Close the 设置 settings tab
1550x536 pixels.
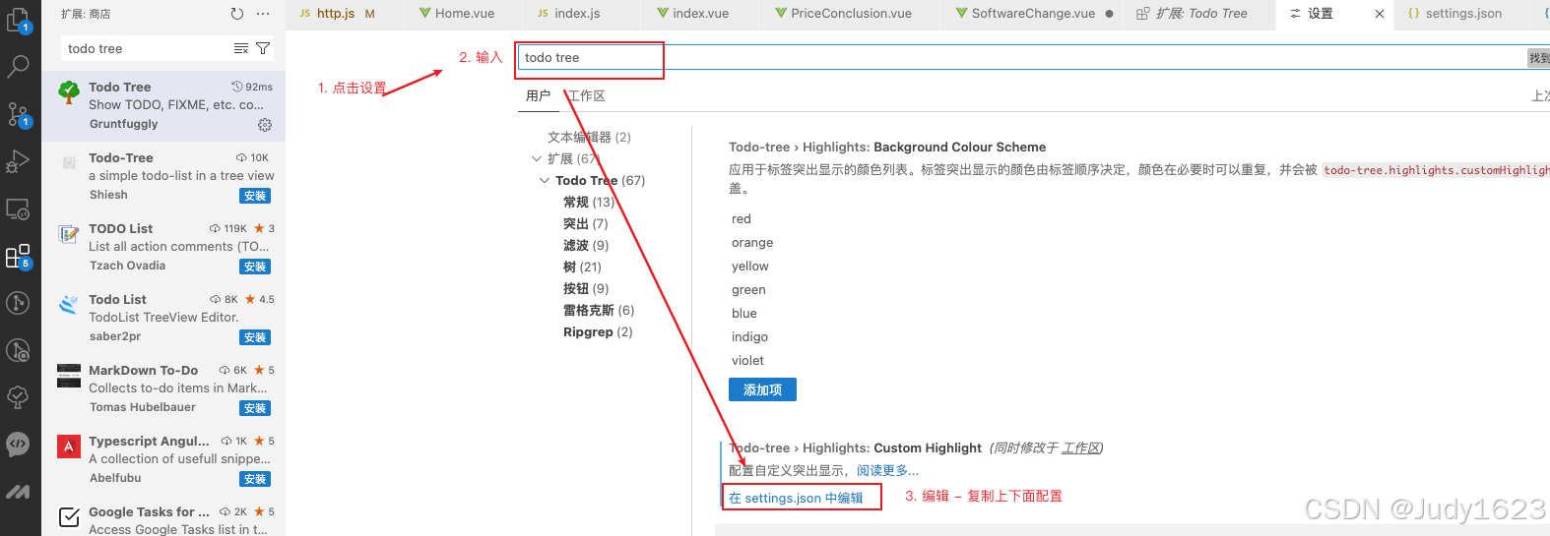click(x=1380, y=14)
